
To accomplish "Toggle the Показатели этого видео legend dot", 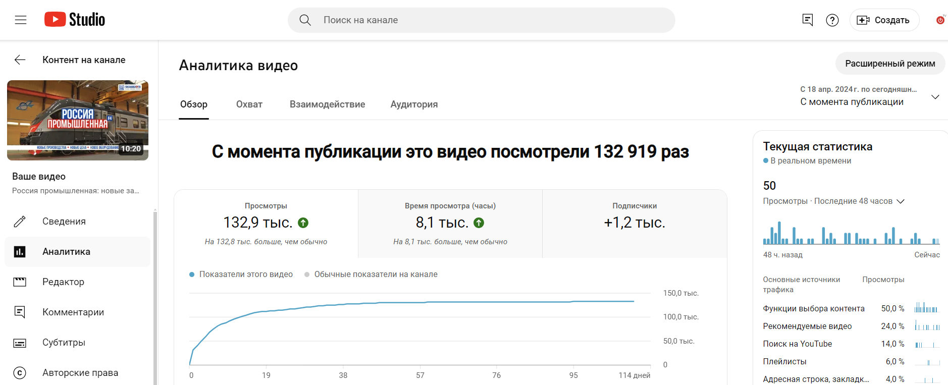I will pyautogui.click(x=192, y=274).
